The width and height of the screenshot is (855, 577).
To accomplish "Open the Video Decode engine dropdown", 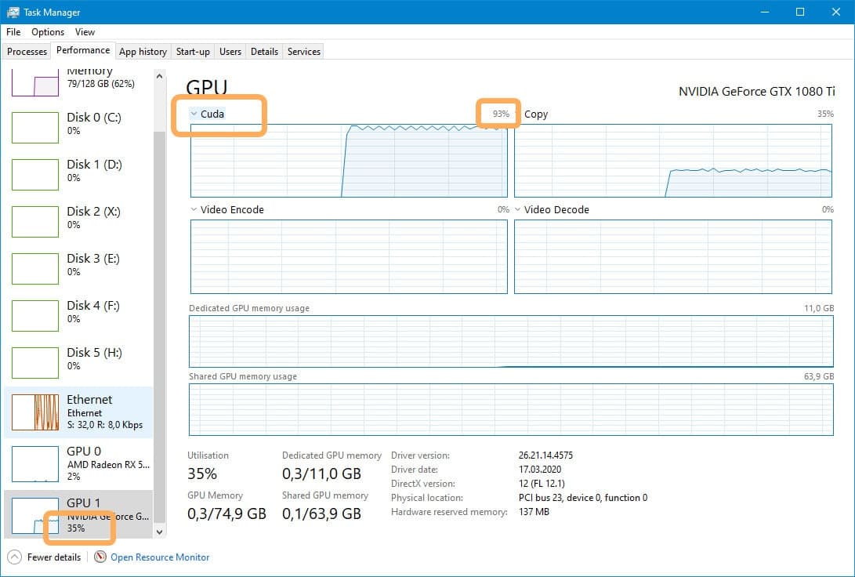I will [x=517, y=209].
